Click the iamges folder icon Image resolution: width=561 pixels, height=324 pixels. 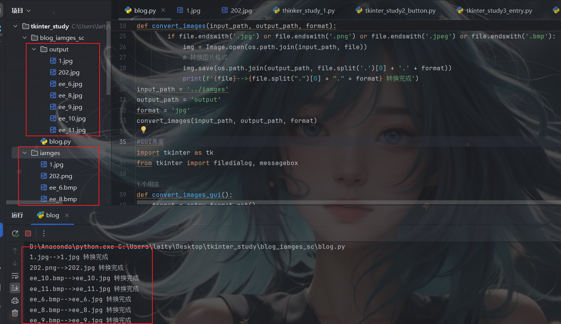tap(35, 153)
